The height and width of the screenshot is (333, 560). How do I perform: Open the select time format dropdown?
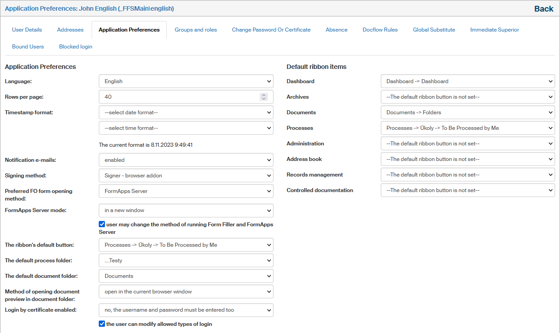coord(186,128)
